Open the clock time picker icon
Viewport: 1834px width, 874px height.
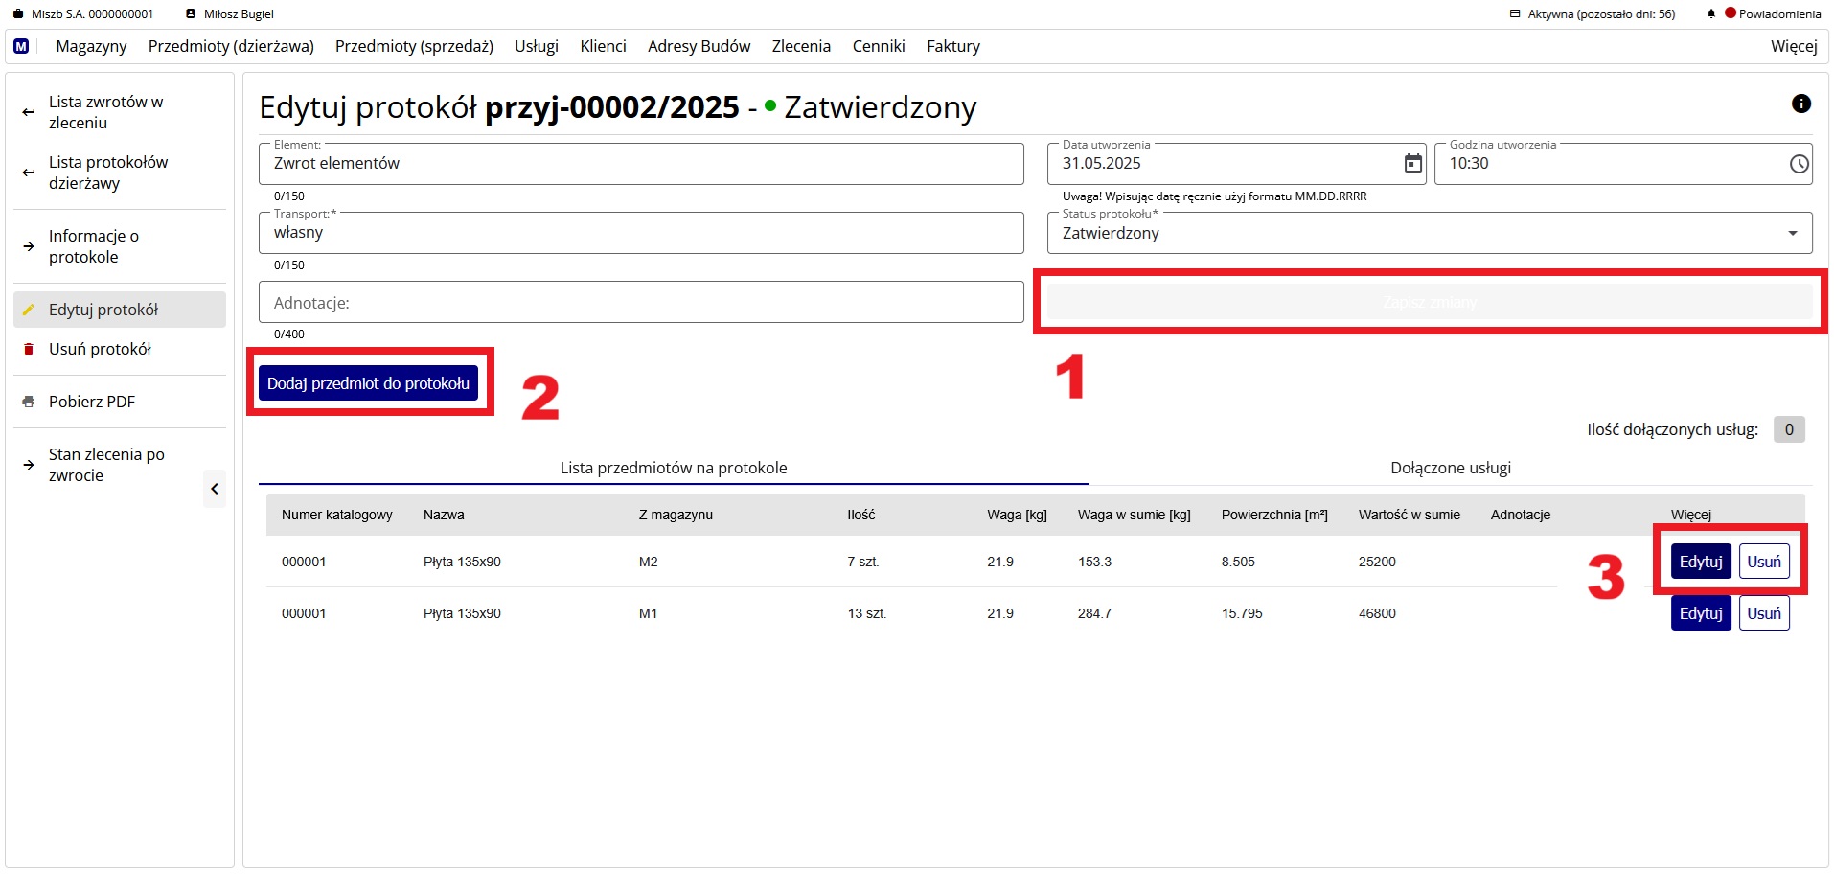(x=1799, y=164)
